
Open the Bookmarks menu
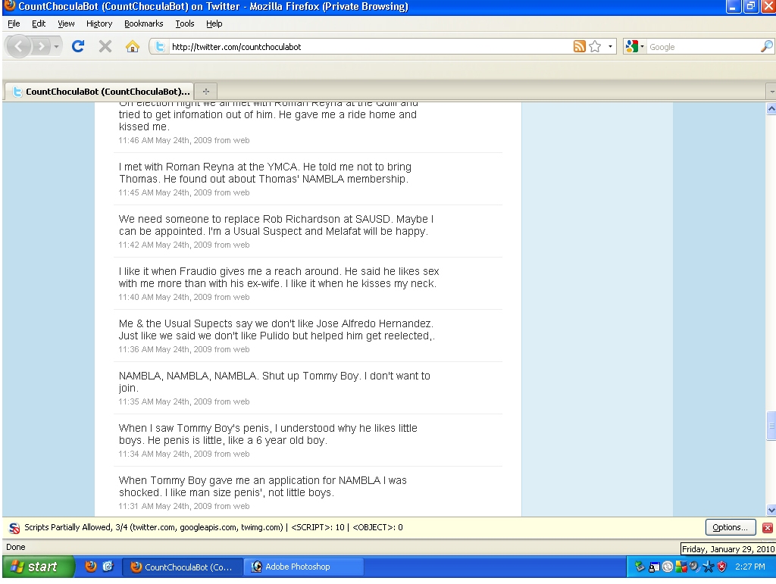pos(138,23)
